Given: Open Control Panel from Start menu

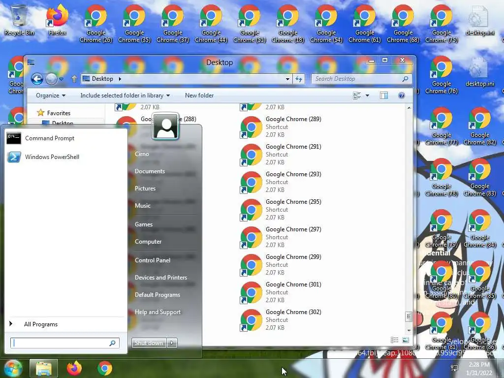Looking at the screenshot, I should click(x=153, y=260).
